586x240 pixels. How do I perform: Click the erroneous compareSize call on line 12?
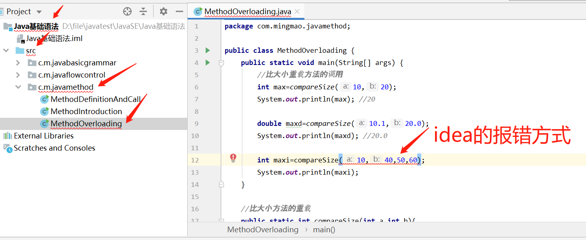click(316, 160)
